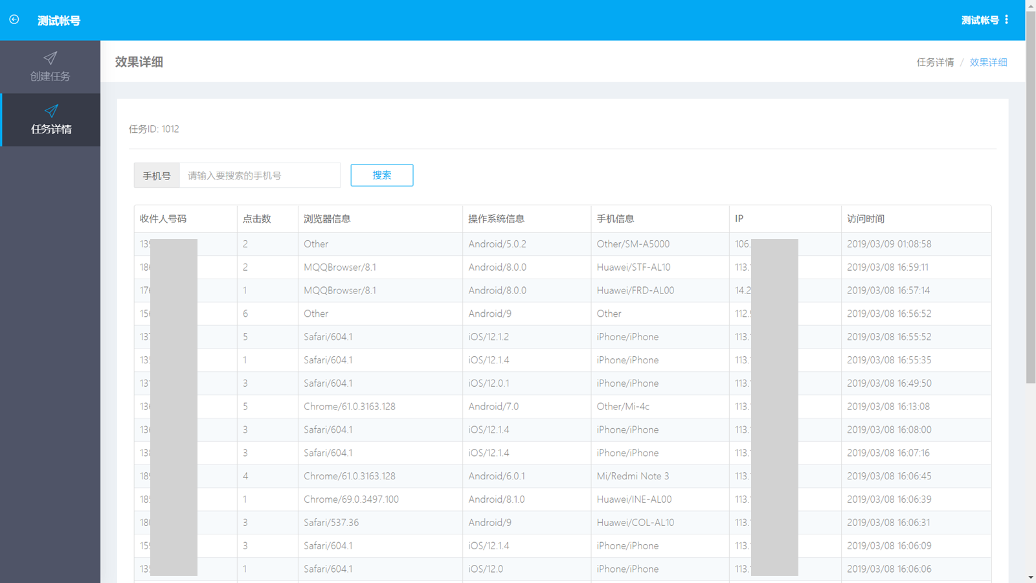Screen dimensions: 1036x583
Task: Click the 效果详细 breadcrumb link
Action: click(988, 62)
